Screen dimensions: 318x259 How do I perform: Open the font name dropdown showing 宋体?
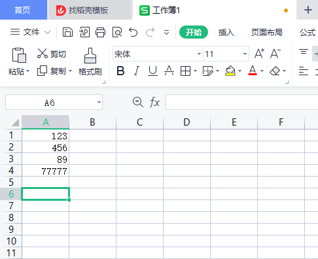point(199,54)
